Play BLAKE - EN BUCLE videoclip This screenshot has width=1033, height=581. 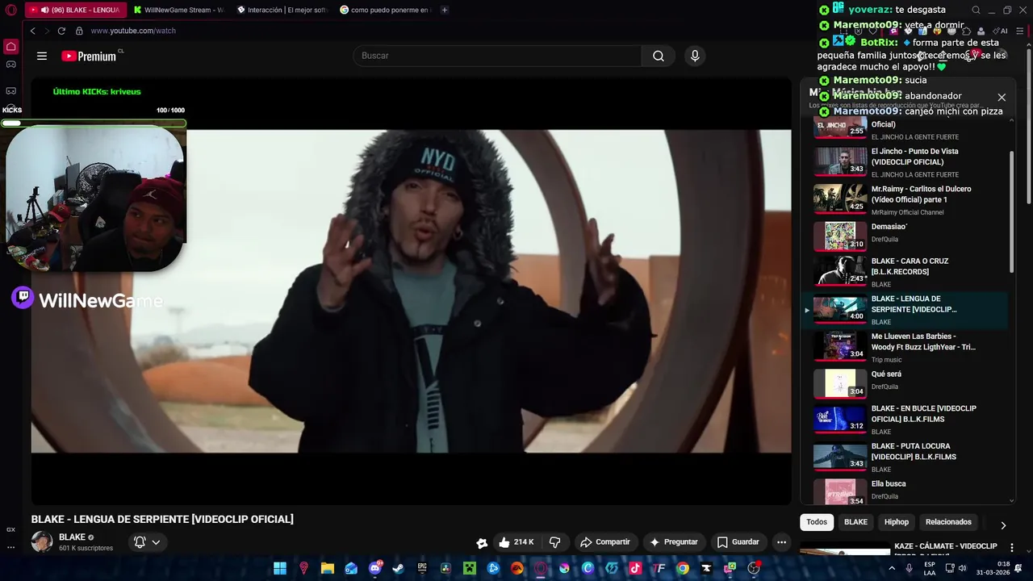pos(910,420)
